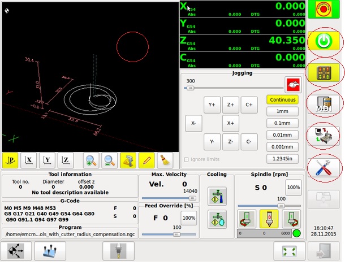Jog Z- axis
The height and width of the screenshot is (265, 345).
pos(230,142)
